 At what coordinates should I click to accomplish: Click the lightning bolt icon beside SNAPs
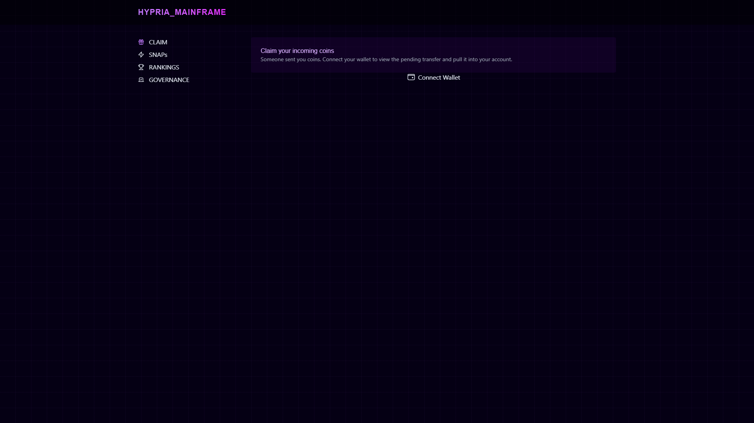[141, 55]
